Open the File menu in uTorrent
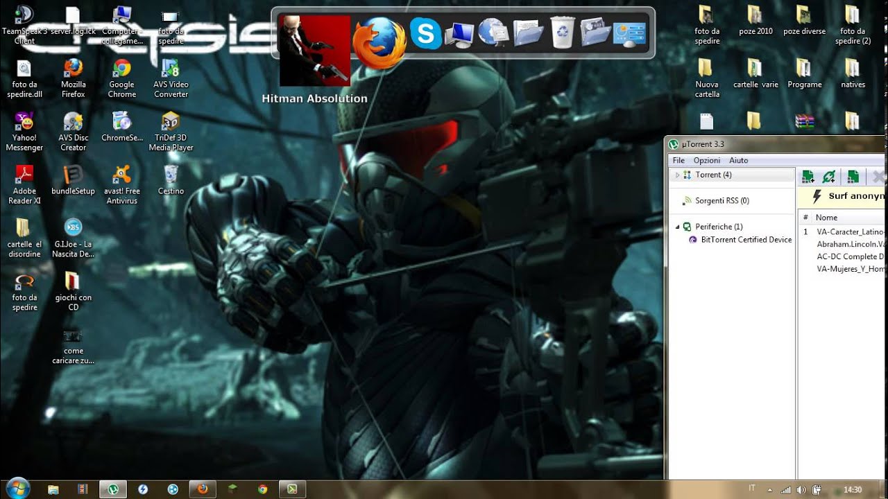This screenshot has height=499, width=888. point(678,160)
